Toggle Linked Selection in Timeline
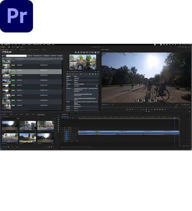Viewport: 192px width, 211px height. (67, 118)
